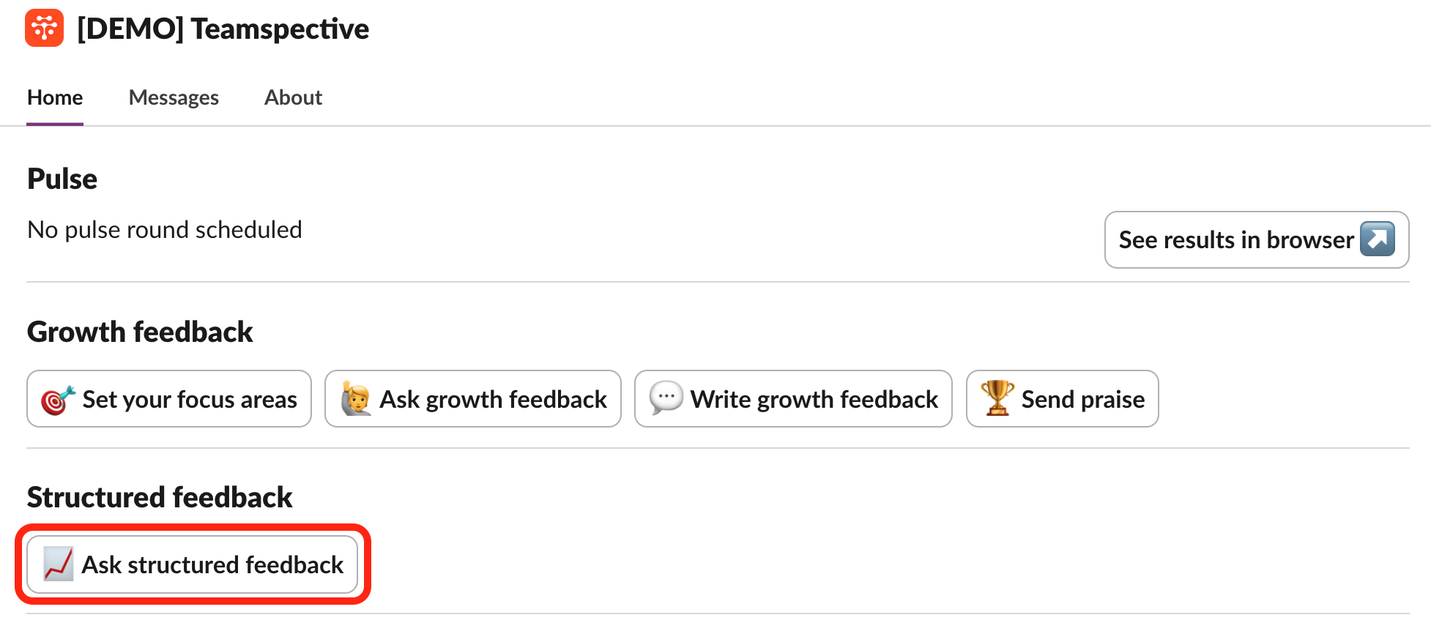Click the speech bubble icon on Write growth feedback
Viewport: 1431px width, 634px height.
coord(666,399)
